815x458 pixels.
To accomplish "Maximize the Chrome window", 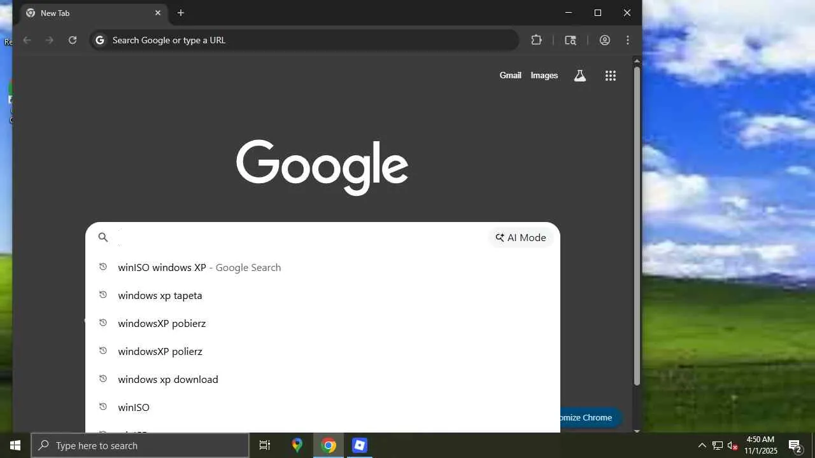I will coord(598,13).
